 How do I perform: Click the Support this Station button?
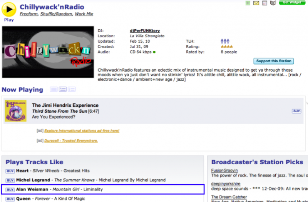(274, 61)
